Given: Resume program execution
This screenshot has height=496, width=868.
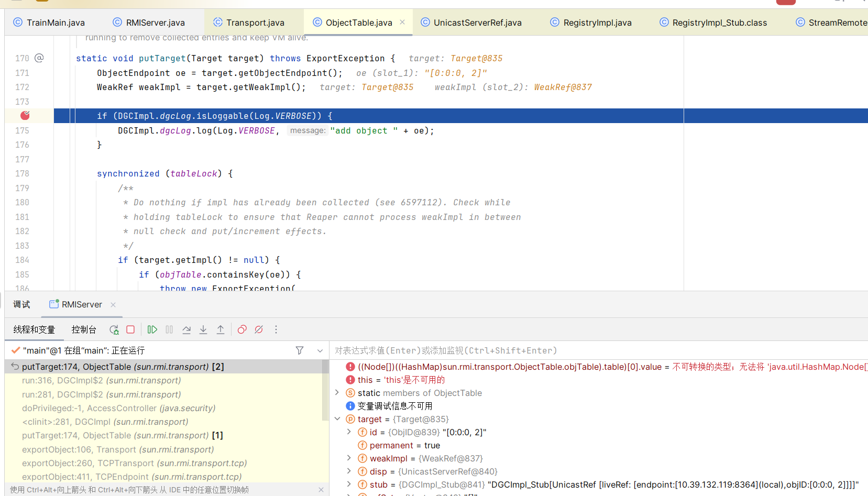Looking at the screenshot, I should (152, 329).
